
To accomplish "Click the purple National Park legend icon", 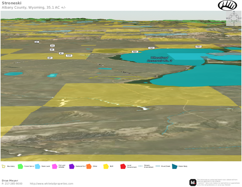I will (x=72, y=166).
